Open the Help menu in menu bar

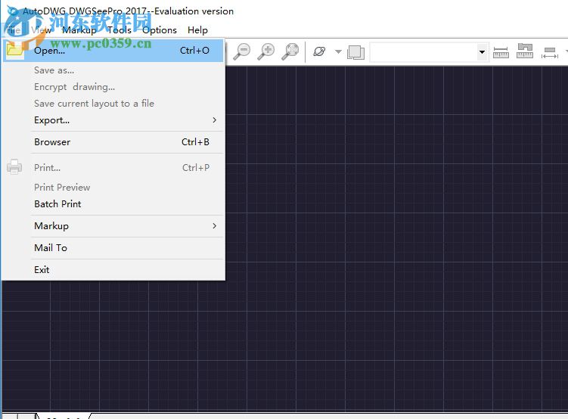[x=197, y=30]
